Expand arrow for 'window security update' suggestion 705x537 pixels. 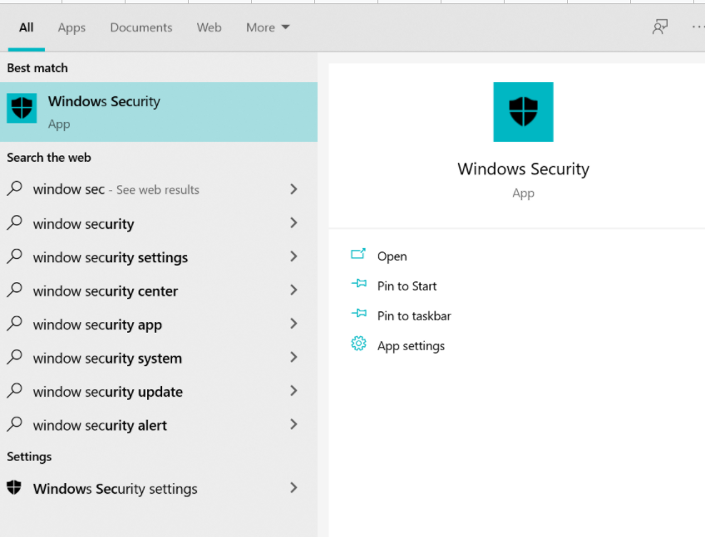[293, 391]
